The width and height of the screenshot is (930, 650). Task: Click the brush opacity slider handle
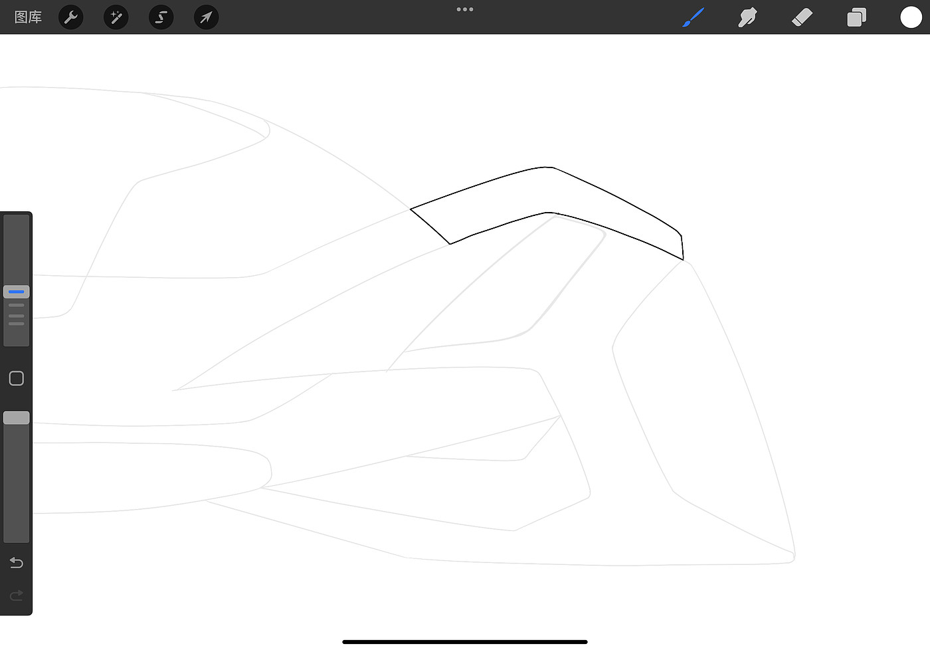17,417
